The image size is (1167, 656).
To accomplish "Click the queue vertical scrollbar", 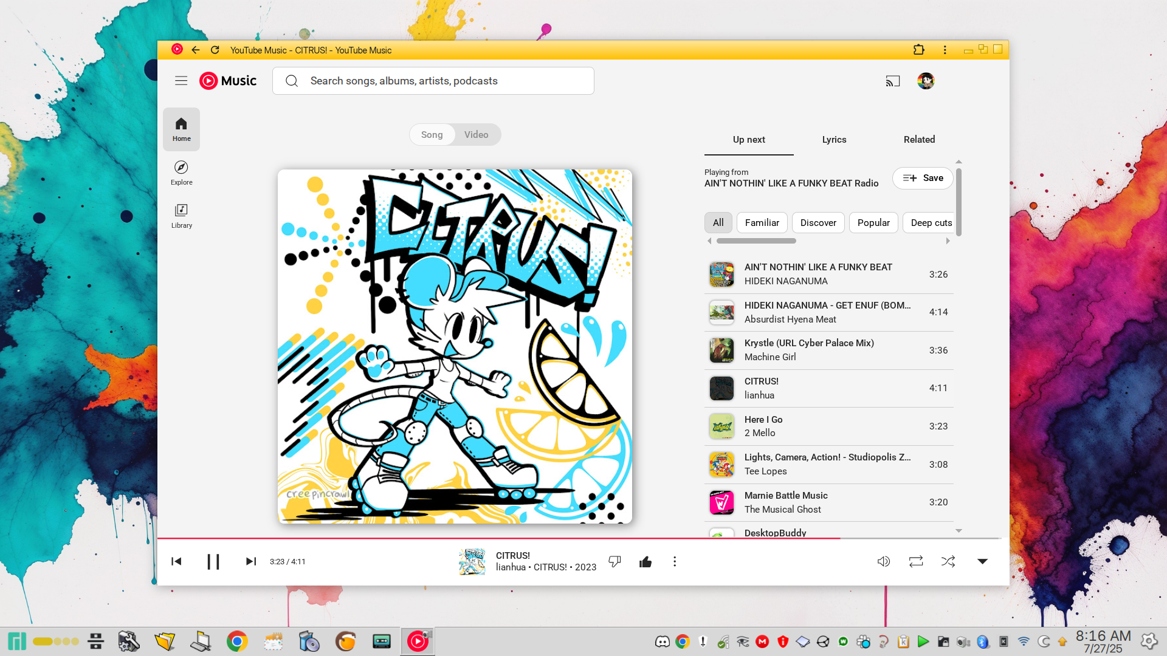I will [959, 202].
